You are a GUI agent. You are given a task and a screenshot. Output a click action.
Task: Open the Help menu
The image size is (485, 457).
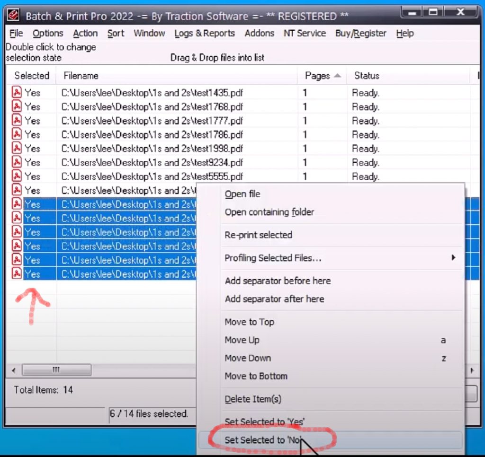pyautogui.click(x=405, y=33)
